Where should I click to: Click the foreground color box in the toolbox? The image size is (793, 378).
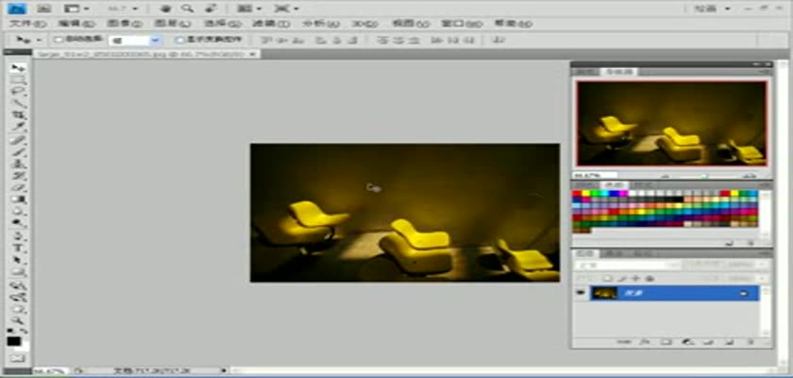coord(13,341)
